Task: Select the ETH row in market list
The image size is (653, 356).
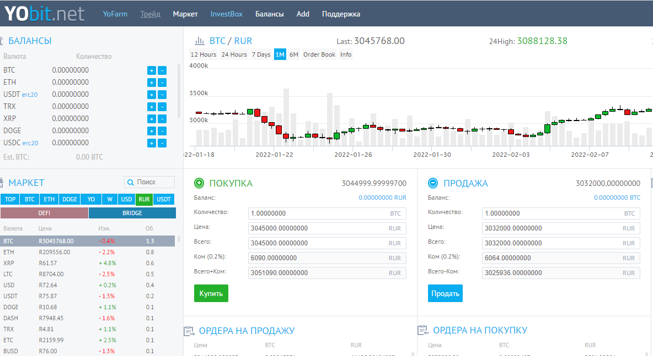Action: tap(88, 252)
